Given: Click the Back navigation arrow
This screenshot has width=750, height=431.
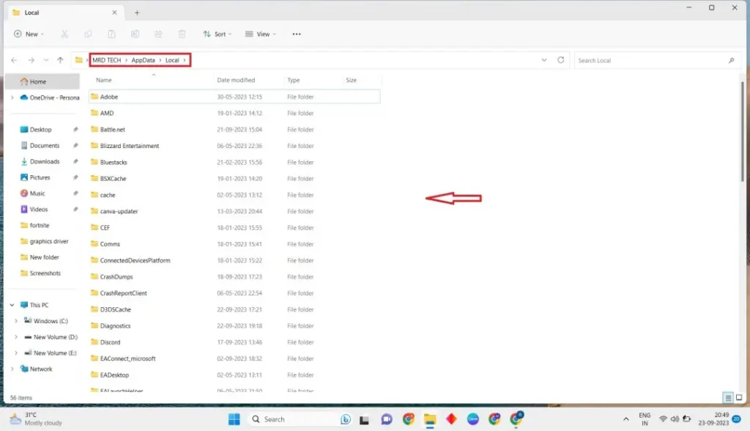Looking at the screenshot, I should (x=14, y=60).
